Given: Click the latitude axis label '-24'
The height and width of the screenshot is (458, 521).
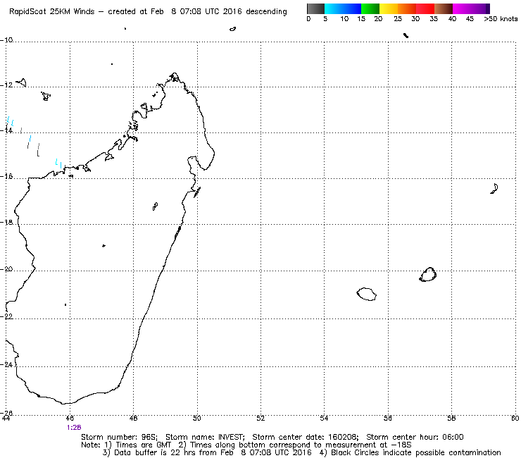Looking at the screenshot, I should [6, 364].
